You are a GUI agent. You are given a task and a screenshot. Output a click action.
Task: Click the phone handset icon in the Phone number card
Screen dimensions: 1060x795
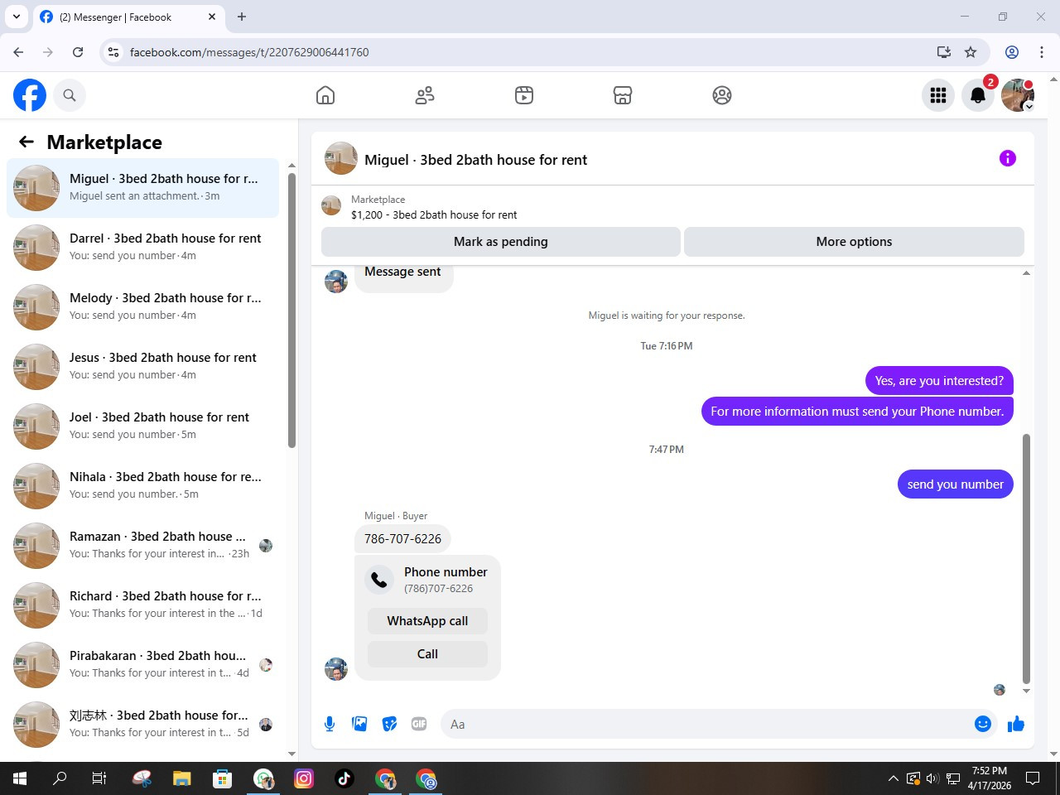379,580
